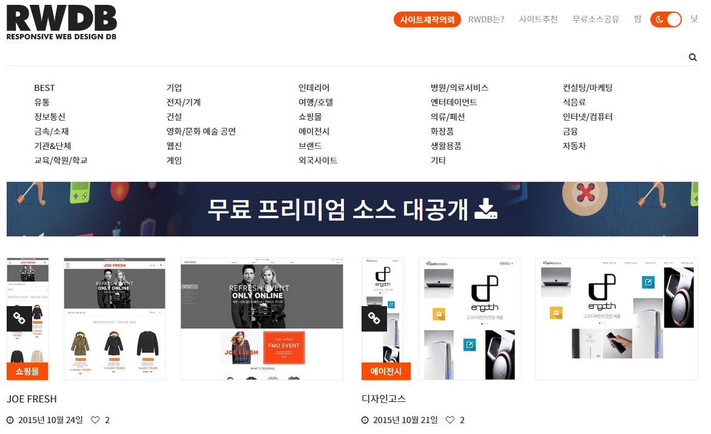This screenshot has height=434, width=711.
Task: Click the date 2015년 10월 24일
Action: 50,420
